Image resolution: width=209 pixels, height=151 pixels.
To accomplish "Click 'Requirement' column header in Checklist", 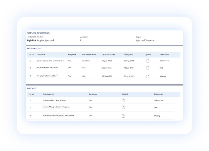I will (48, 94).
